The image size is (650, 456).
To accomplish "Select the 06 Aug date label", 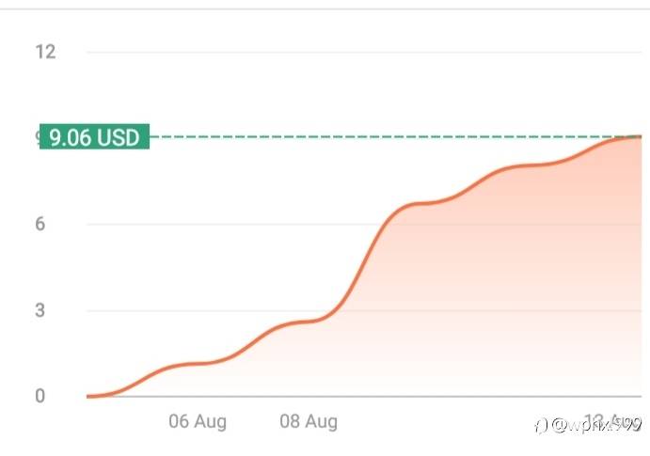I will pos(198,421).
